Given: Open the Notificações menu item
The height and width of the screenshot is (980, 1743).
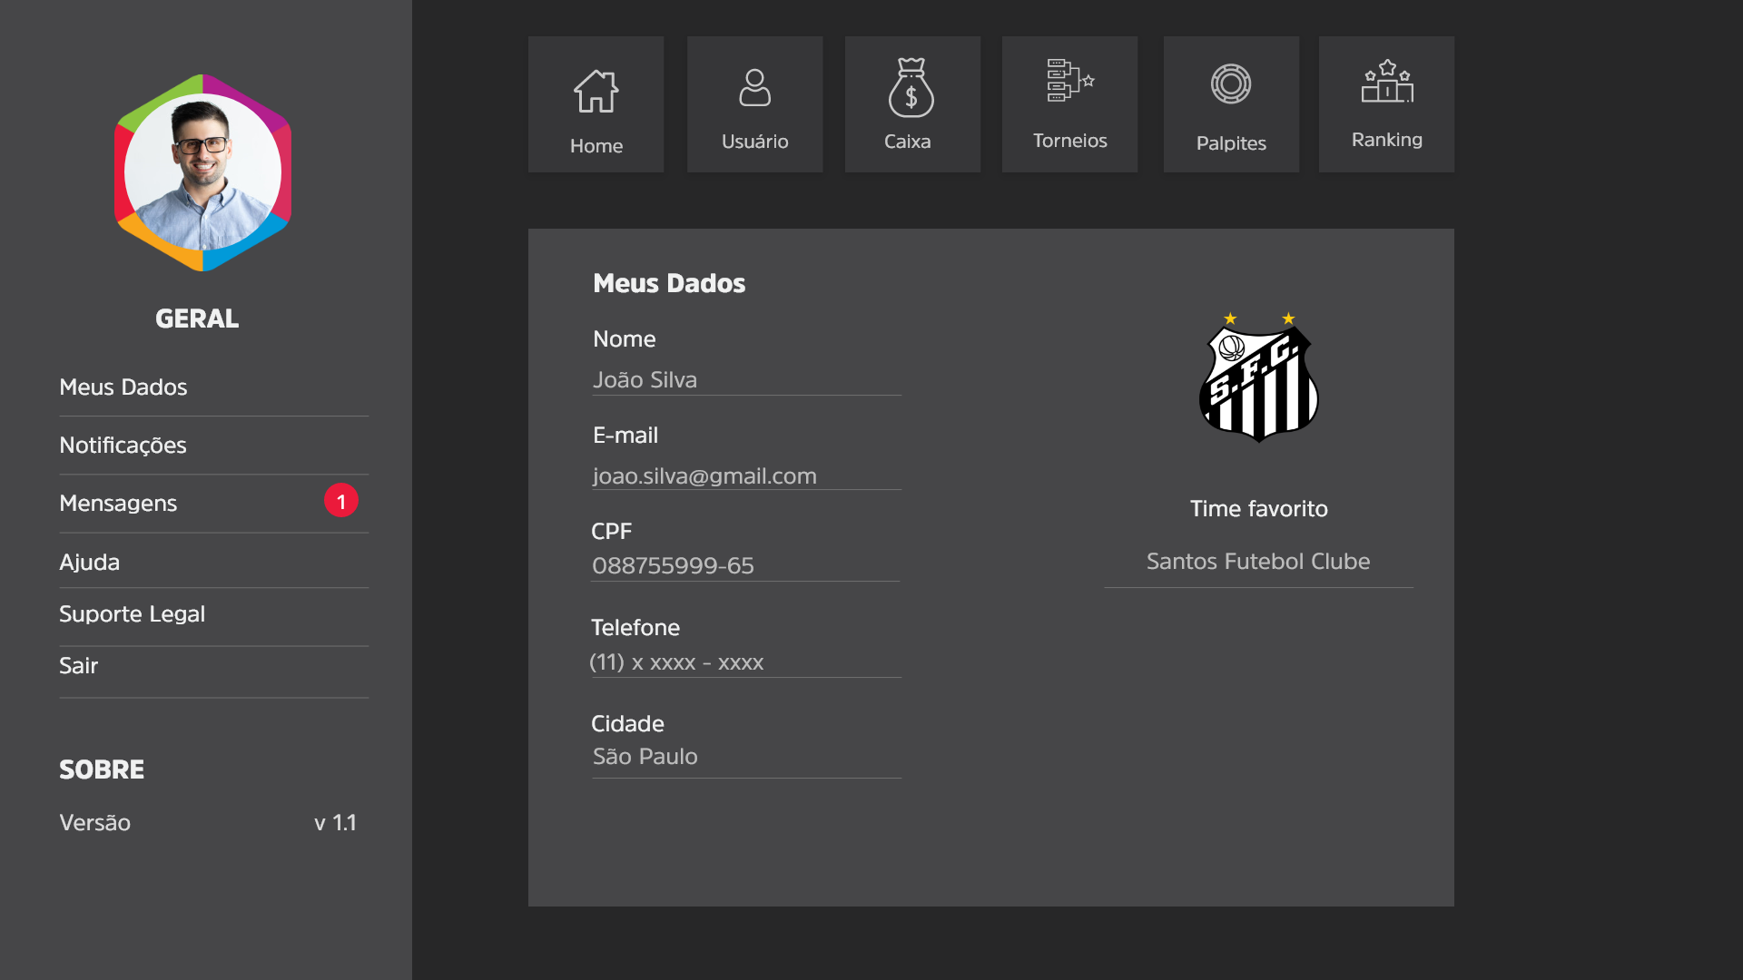Looking at the screenshot, I should coord(123,446).
